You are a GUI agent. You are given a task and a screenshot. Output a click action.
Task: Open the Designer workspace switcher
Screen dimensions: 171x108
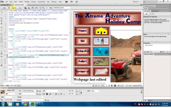[136, 2]
